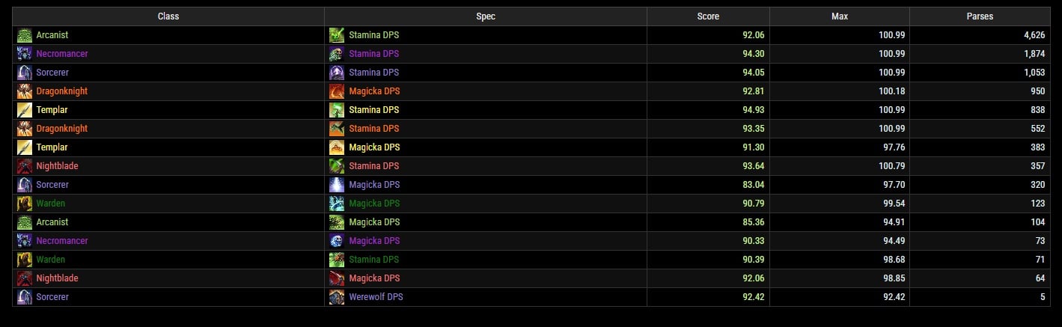Click the Nightblade Stamina DPS spec icon
This screenshot has width=1062, height=327.
(x=337, y=166)
